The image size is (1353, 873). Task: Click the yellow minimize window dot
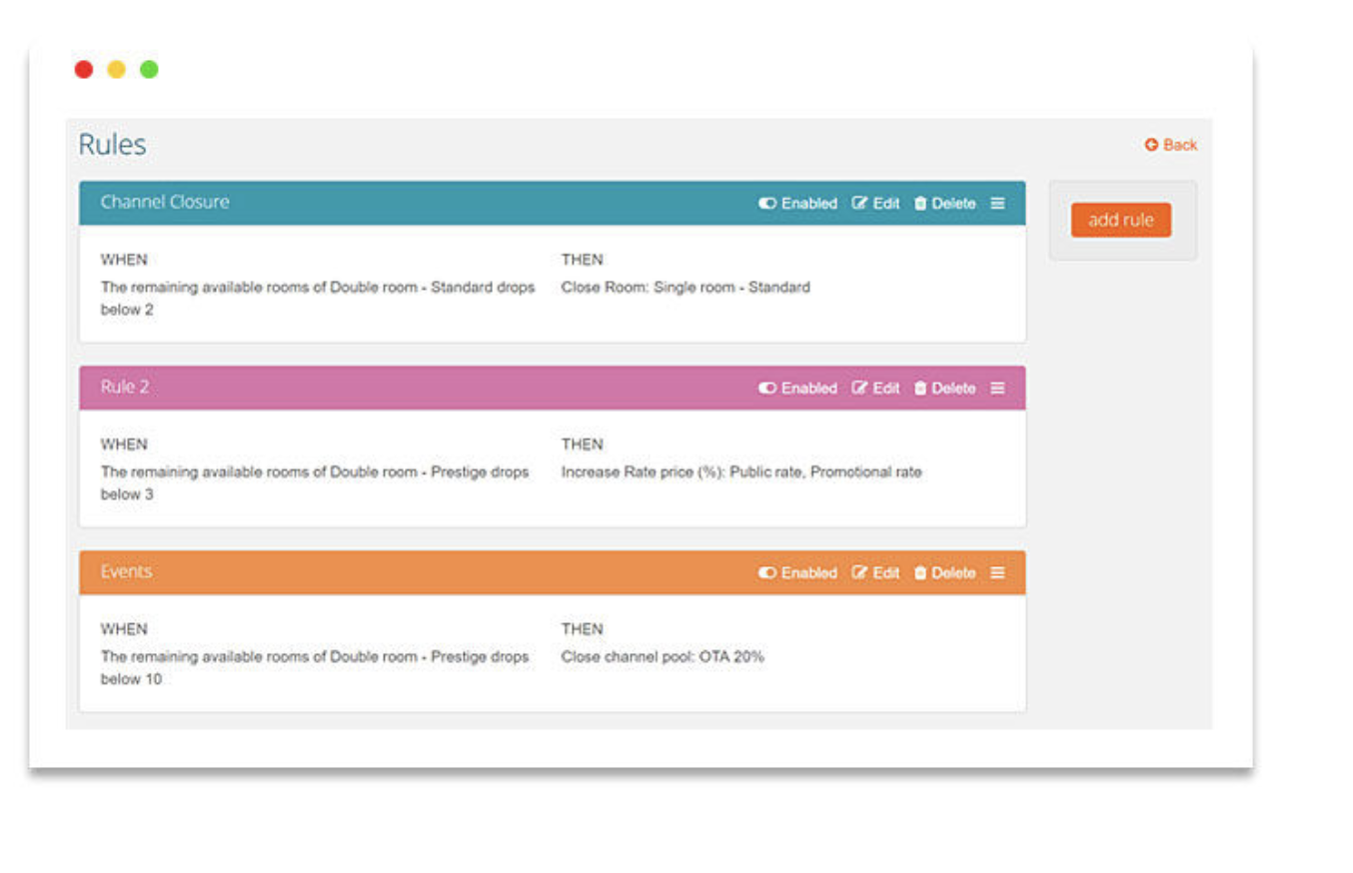coord(116,69)
